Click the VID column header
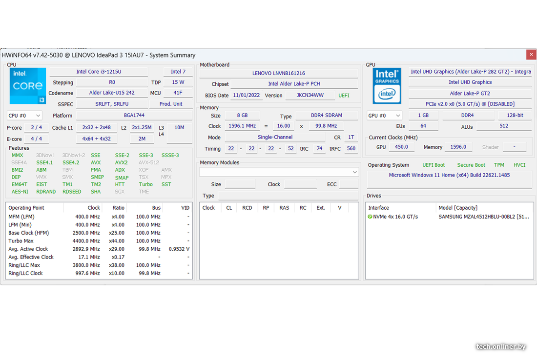 [185, 208]
